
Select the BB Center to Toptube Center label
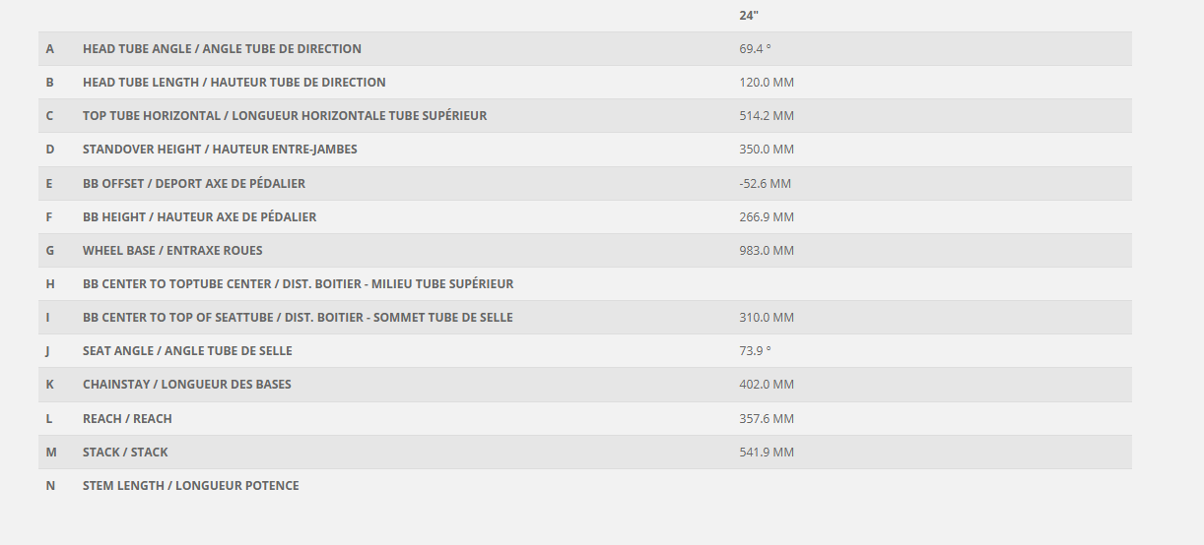tap(298, 284)
